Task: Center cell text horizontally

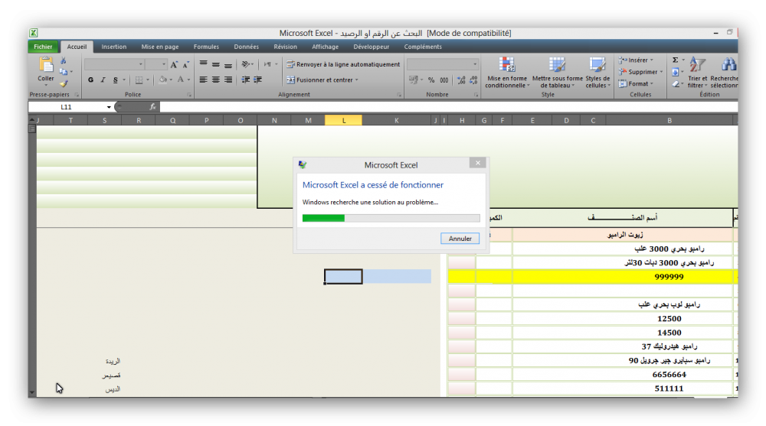Action: 215,80
